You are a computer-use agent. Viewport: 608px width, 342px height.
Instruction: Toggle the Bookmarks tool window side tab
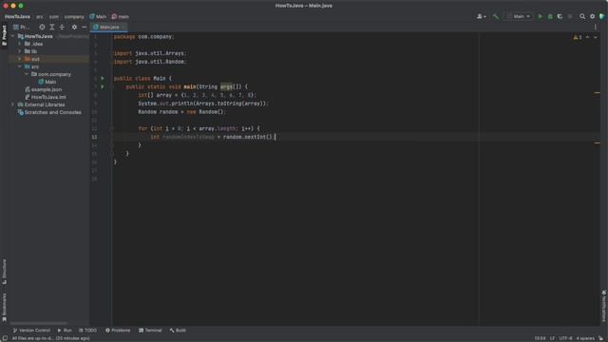4,307
